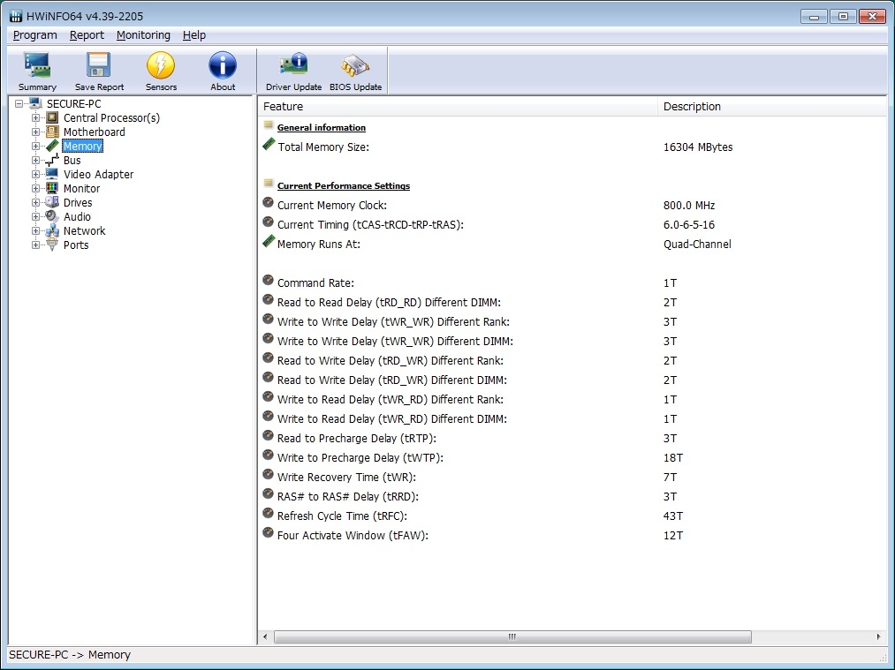Open the Program menu

click(x=34, y=35)
